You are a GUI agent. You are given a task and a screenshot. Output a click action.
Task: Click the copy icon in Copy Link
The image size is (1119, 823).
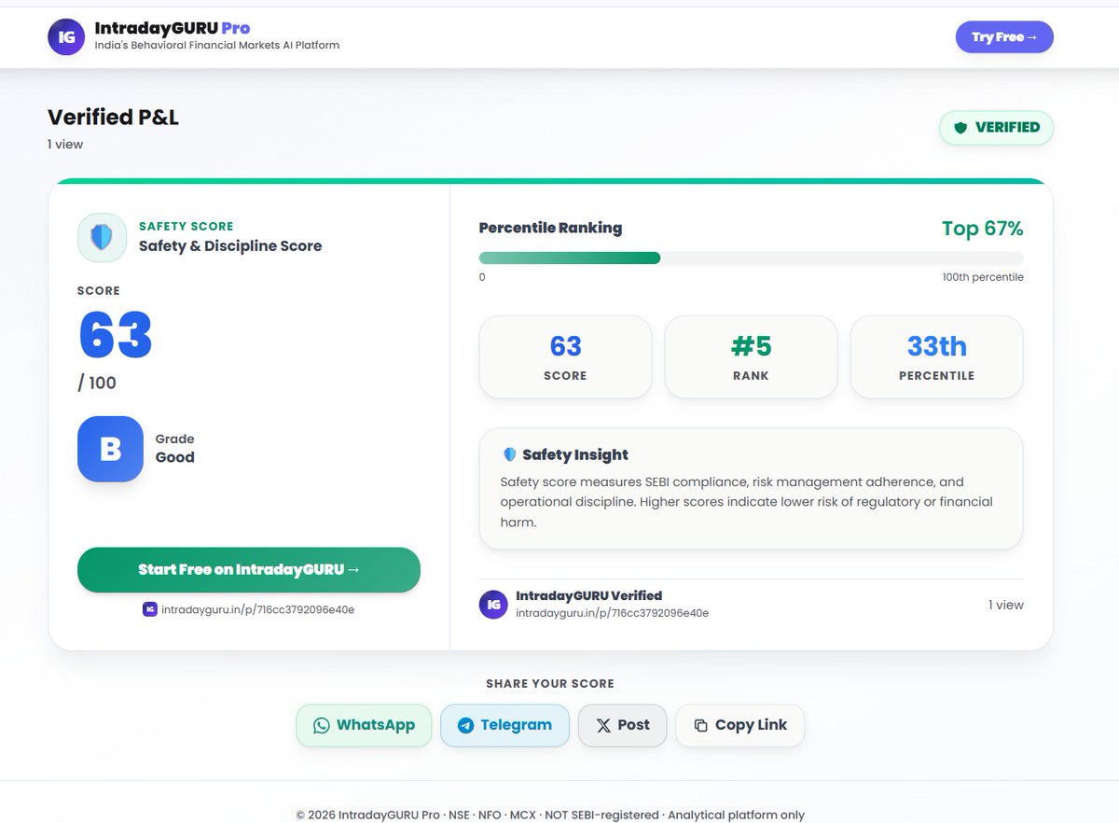701,725
